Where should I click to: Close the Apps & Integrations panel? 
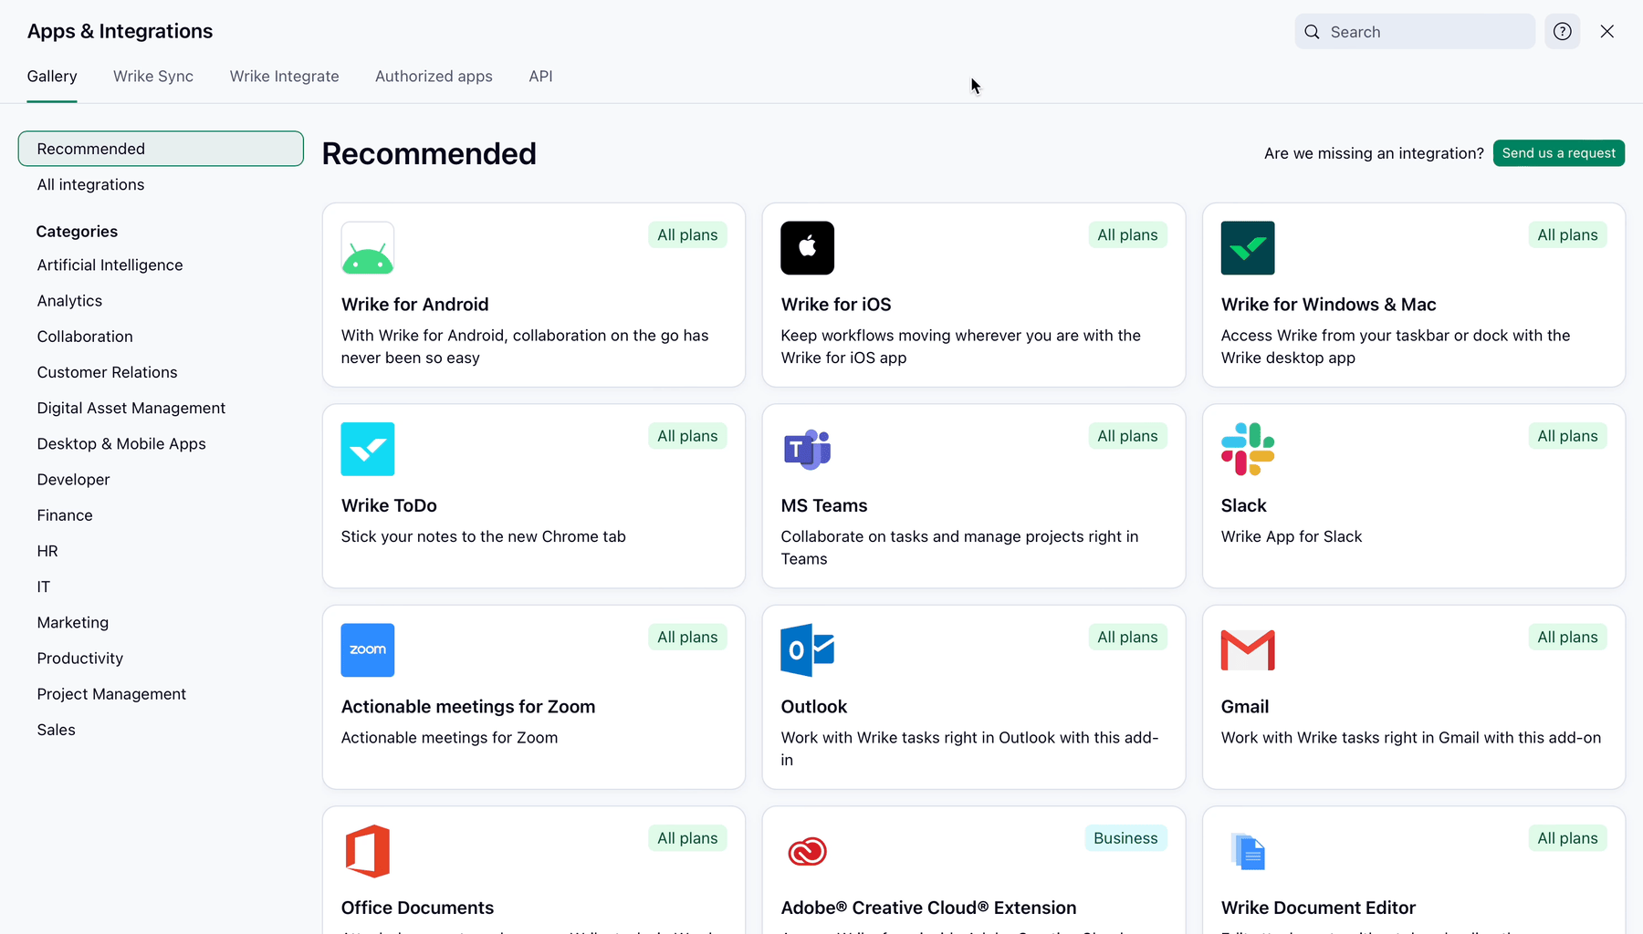point(1607,32)
